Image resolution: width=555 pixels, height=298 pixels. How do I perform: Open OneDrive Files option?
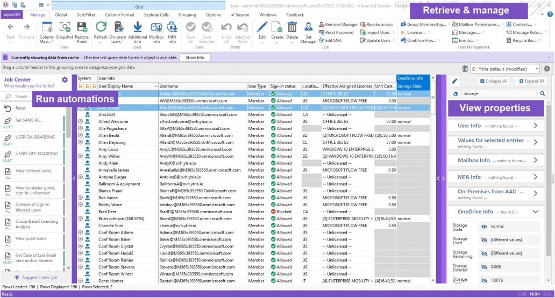tap(421, 40)
